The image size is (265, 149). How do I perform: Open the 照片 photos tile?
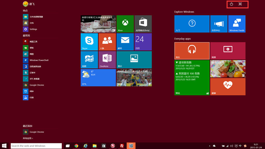(134, 60)
